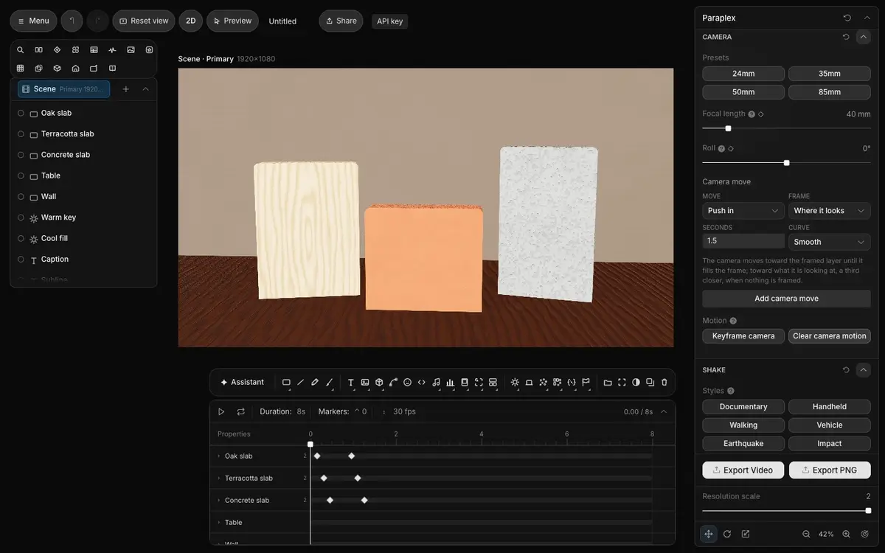Toggle visibility circle of Cool fill
Viewport: 885px width, 553px height.
coord(21,238)
